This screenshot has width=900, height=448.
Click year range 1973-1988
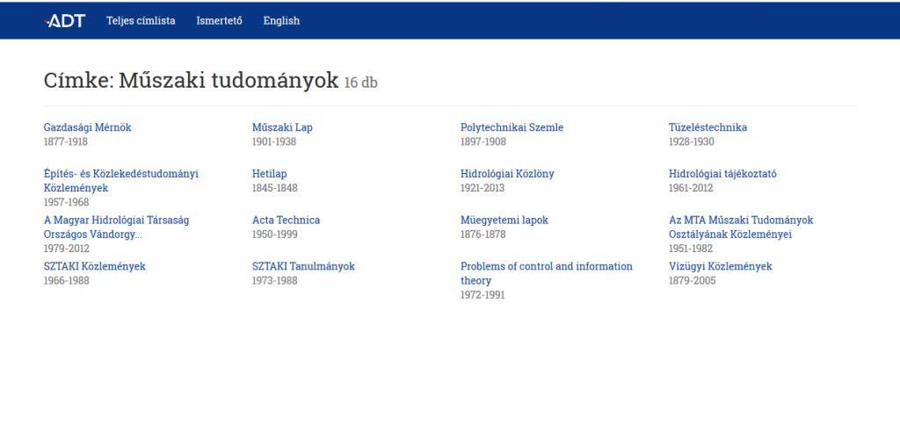pos(275,281)
